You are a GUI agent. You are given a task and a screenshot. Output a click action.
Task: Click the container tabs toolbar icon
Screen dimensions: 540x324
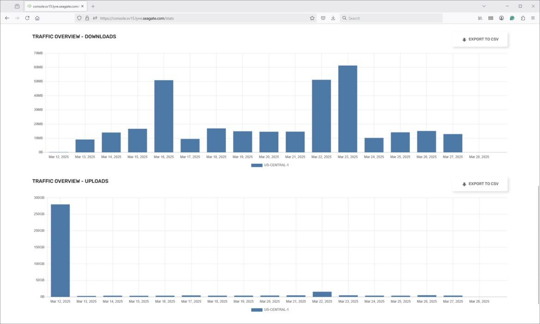(491, 18)
